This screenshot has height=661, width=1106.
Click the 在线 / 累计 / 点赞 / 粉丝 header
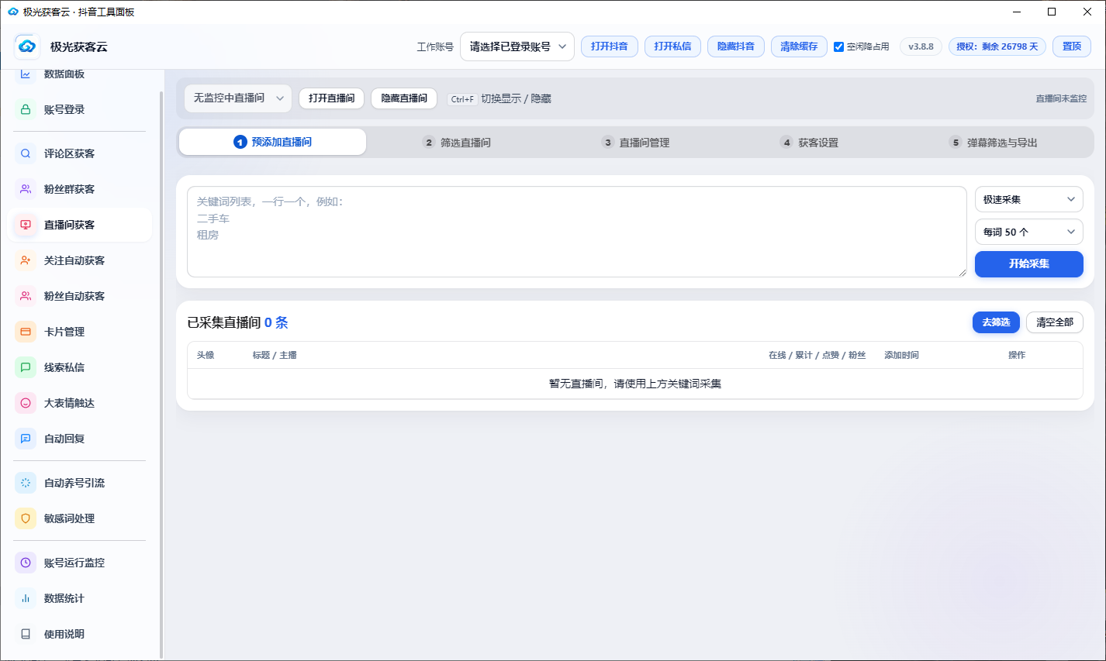817,355
